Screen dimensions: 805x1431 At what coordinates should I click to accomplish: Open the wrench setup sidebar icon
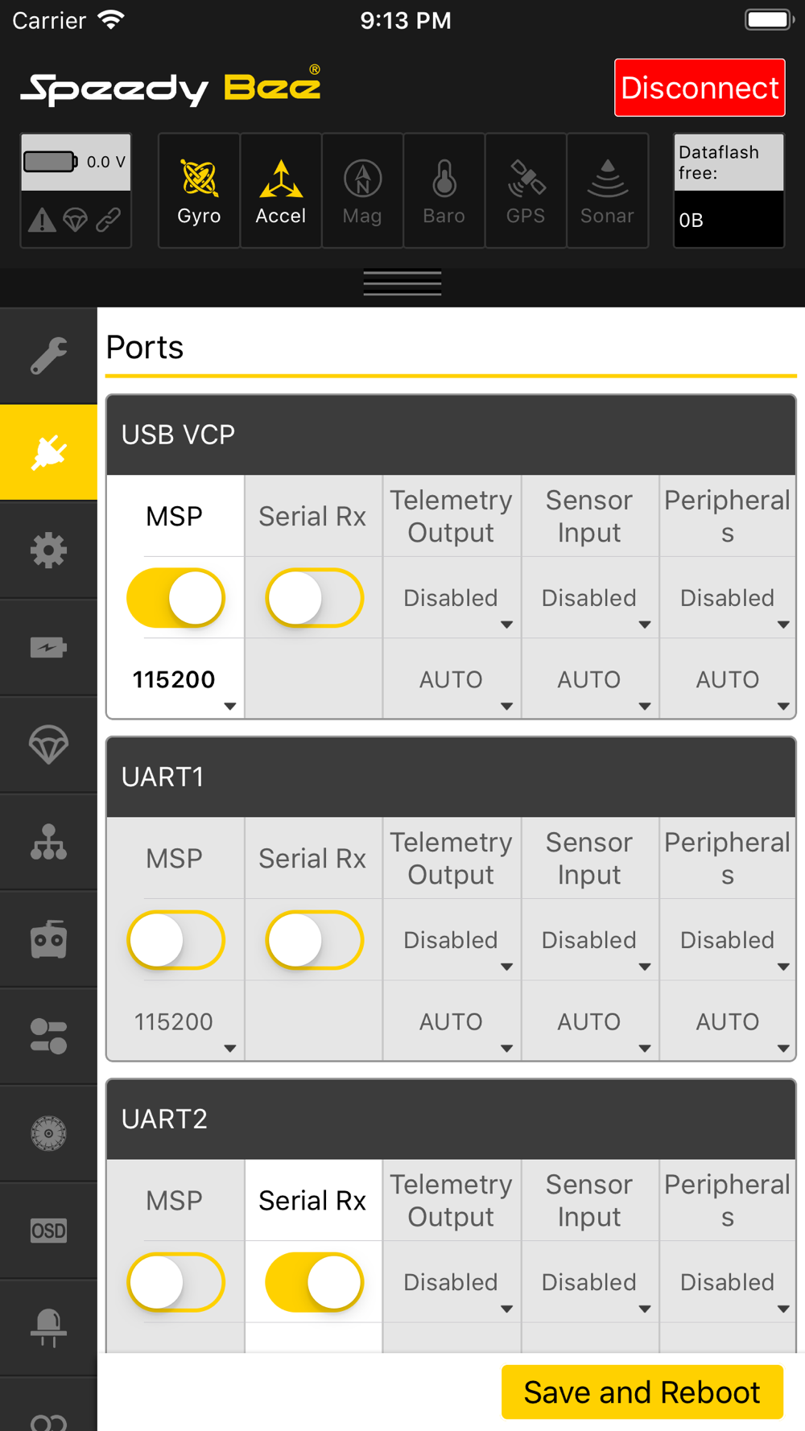click(48, 356)
